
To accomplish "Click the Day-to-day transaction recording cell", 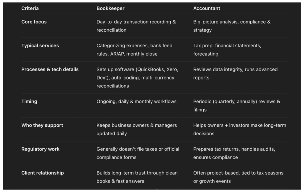I will point(136,26).
